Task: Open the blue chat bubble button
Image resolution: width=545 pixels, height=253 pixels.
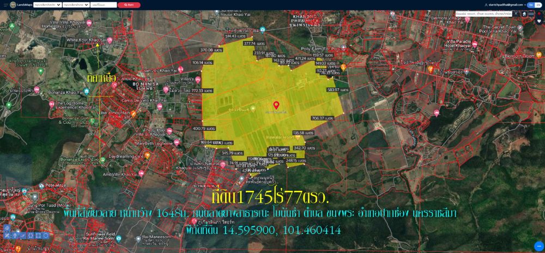Action: (538, 246)
